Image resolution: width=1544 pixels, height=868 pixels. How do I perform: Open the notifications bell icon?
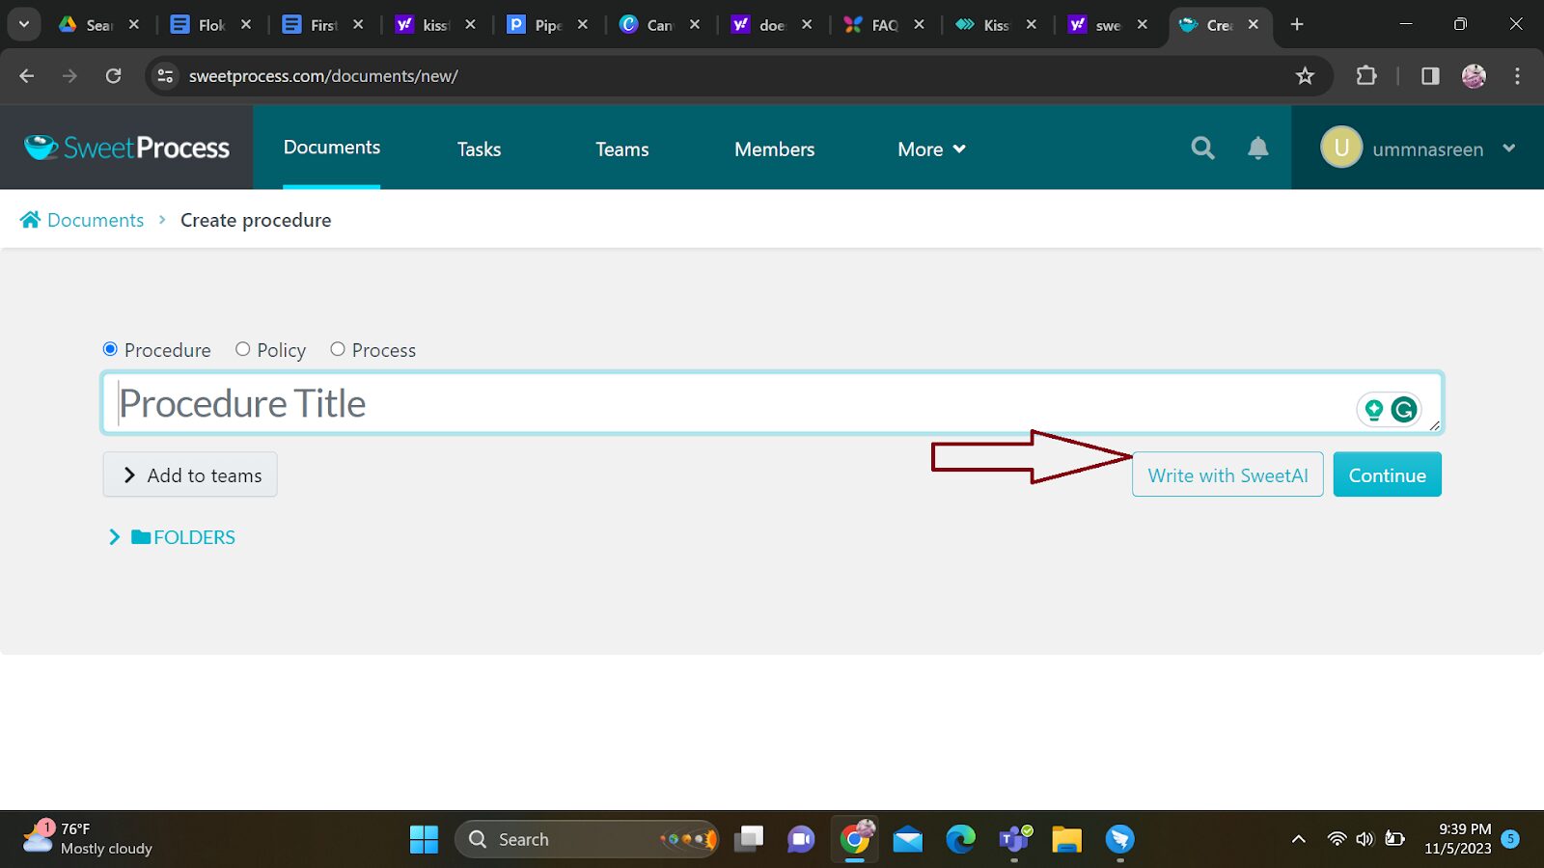(1257, 148)
